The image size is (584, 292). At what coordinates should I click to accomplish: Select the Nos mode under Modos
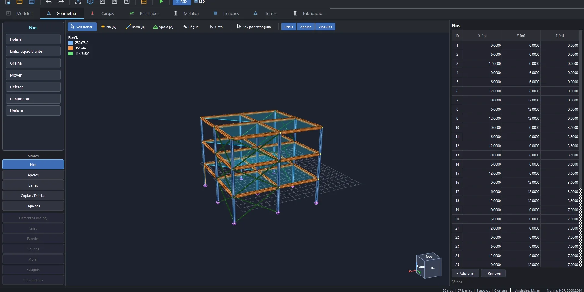pyautogui.click(x=33, y=164)
